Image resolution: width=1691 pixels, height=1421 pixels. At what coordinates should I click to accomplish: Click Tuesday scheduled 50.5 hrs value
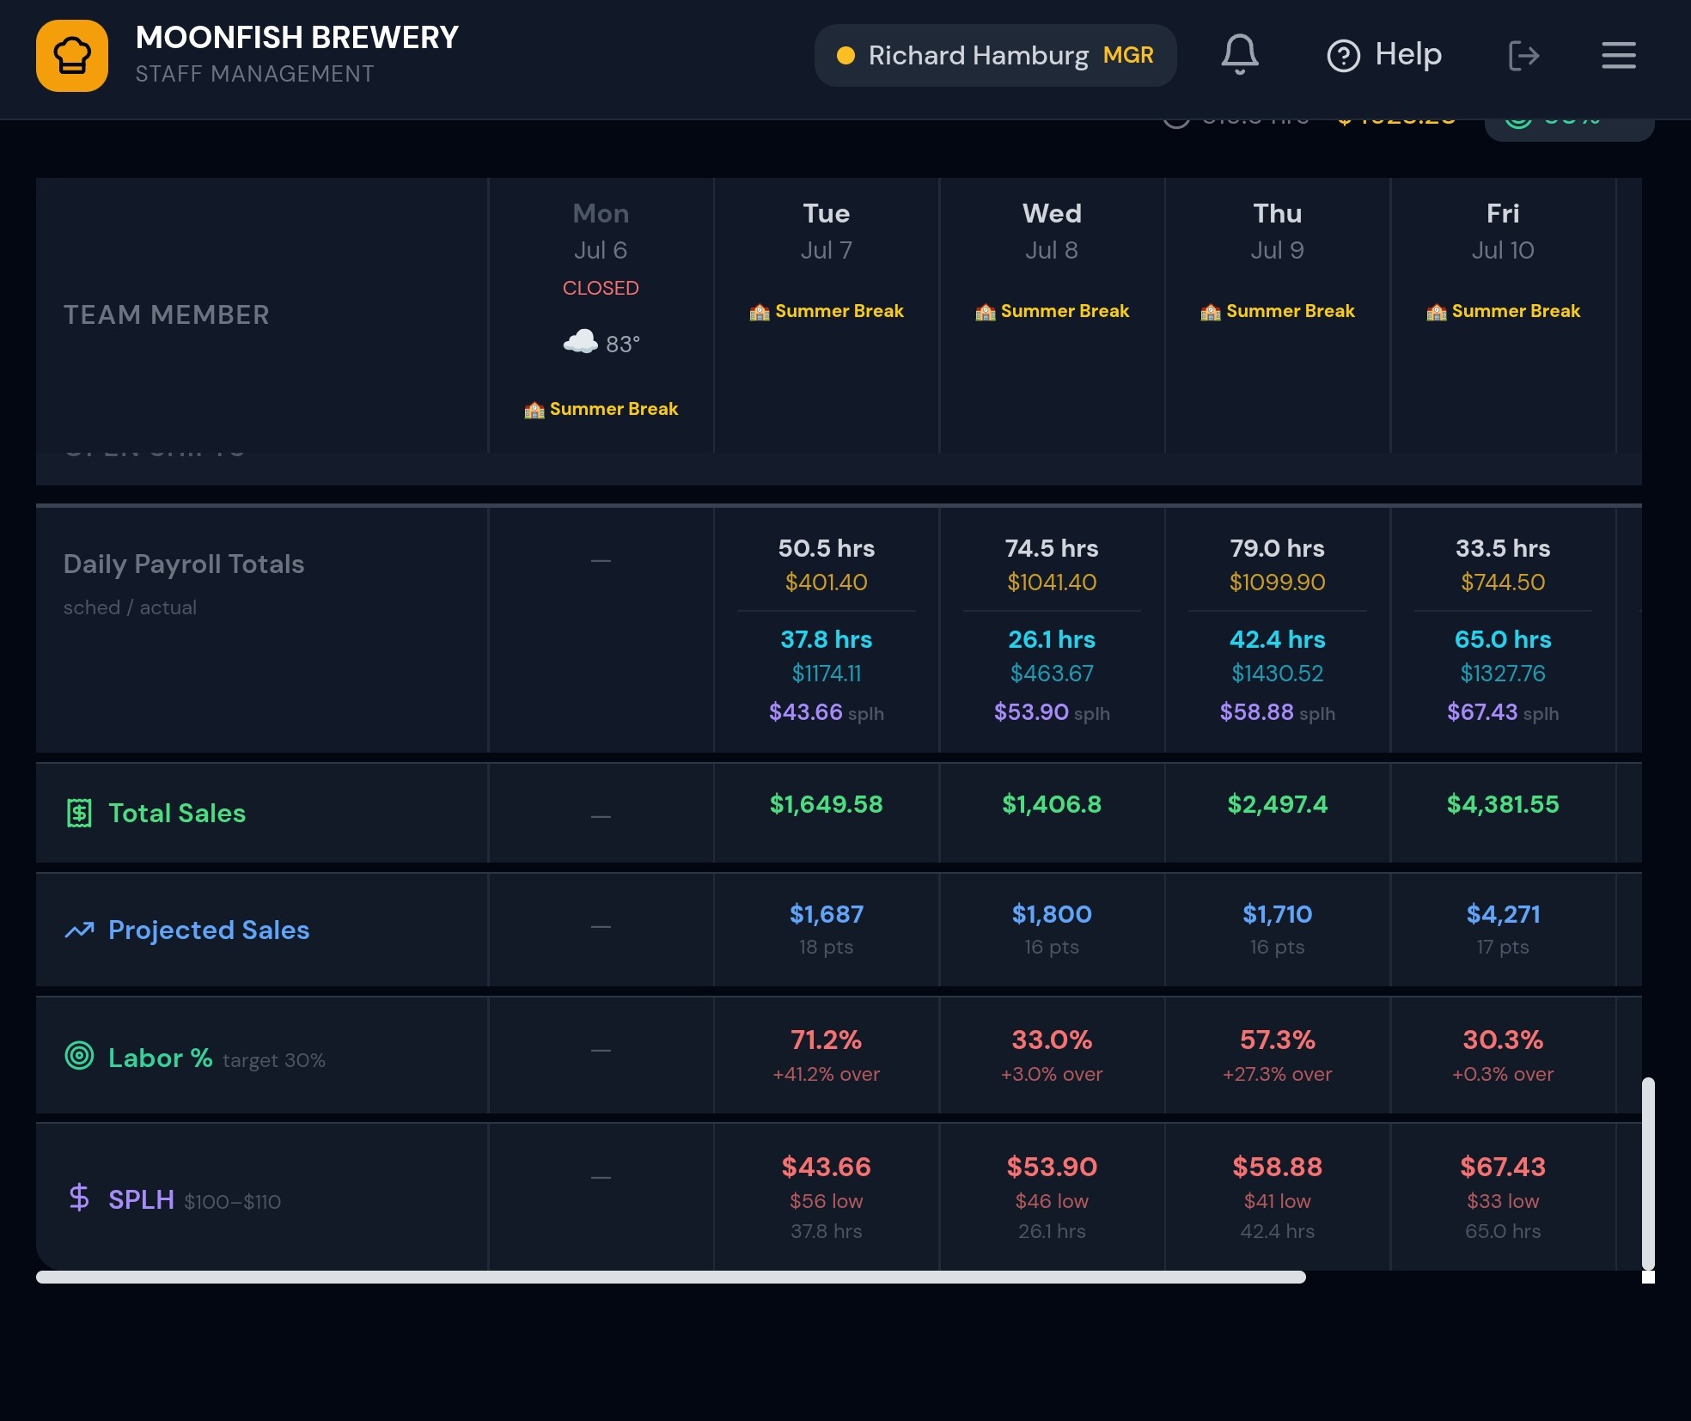point(827,548)
